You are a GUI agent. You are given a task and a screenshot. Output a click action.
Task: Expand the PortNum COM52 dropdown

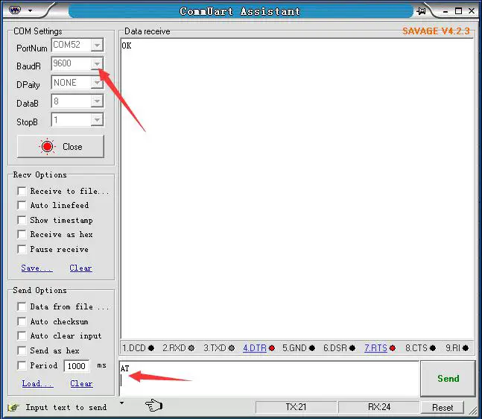(x=97, y=45)
